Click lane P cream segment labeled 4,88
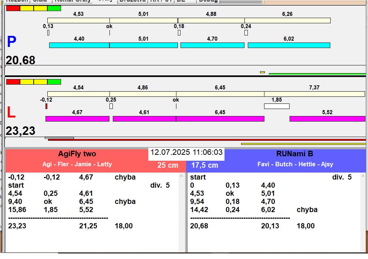This screenshot has width=368, height=259. coord(211,20)
